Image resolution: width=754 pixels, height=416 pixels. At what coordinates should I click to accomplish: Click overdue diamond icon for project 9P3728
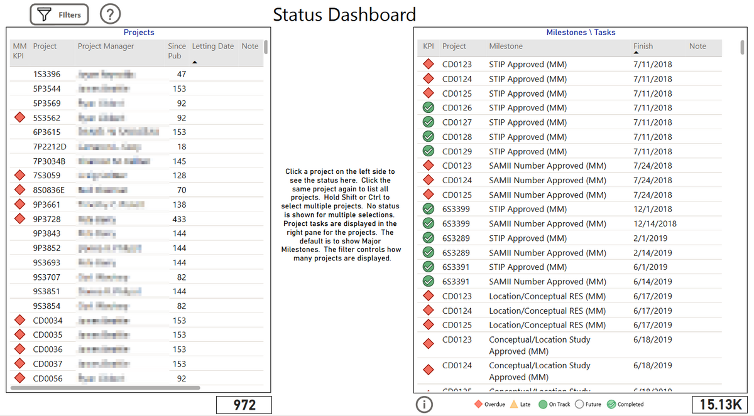pos(19,219)
